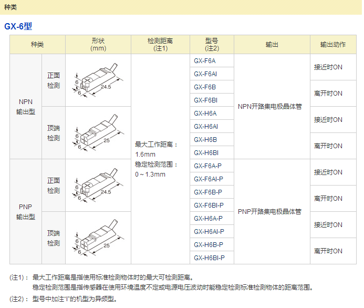
Task: Select the GX-6型 section heading
Action: coord(18,26)
